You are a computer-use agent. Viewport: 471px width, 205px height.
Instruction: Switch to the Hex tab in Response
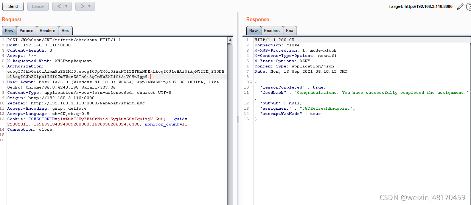click(x=290, y=31)
